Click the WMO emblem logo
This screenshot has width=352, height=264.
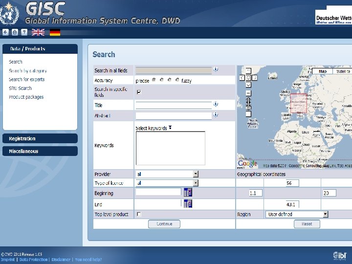coord(9,14)
